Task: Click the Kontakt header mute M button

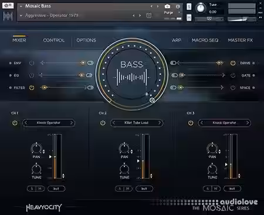Action: coord(189,18)
